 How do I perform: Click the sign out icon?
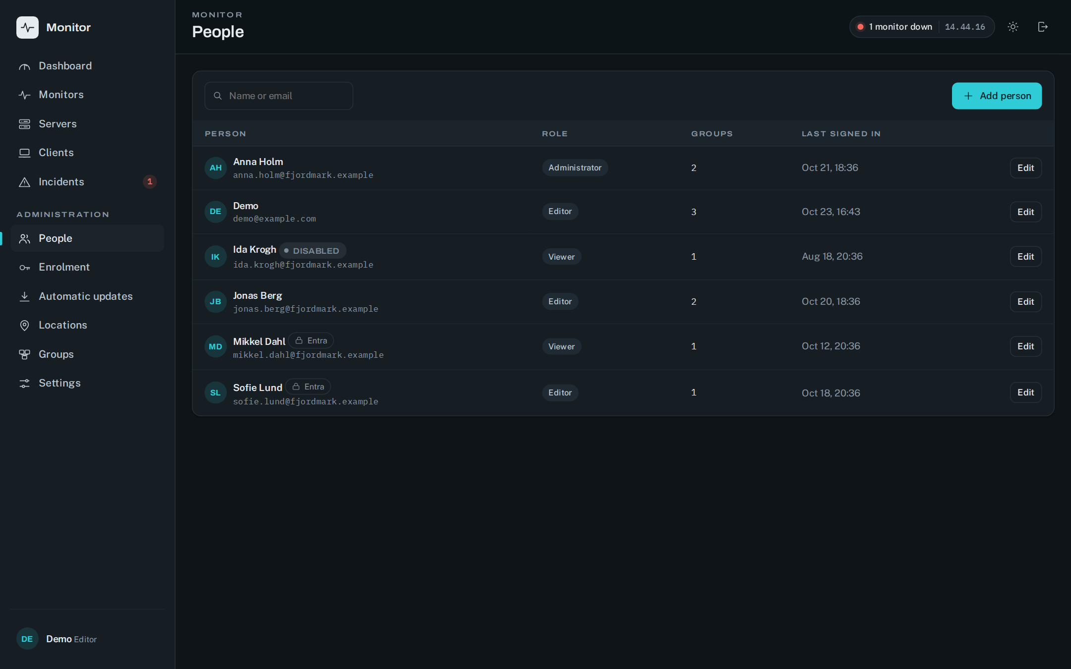(x=1043, y=27)
